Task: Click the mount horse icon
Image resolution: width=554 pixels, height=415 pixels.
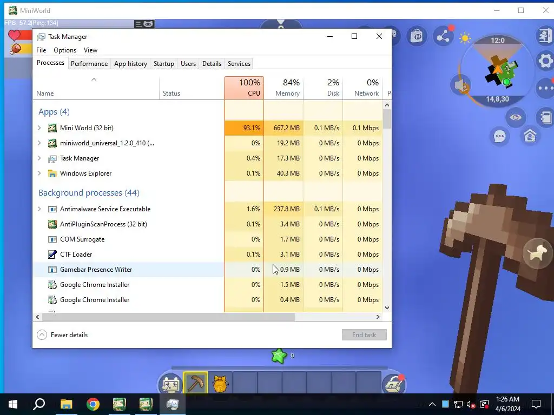Action: (538, 253)
